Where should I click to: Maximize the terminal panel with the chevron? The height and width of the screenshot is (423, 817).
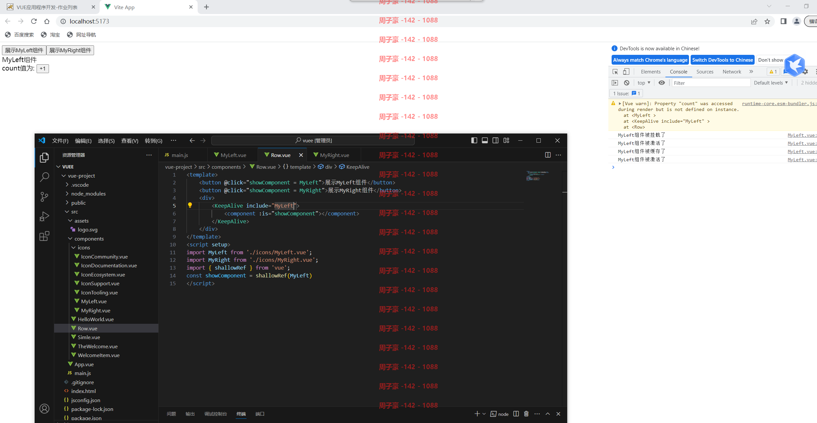pos(548,414)
